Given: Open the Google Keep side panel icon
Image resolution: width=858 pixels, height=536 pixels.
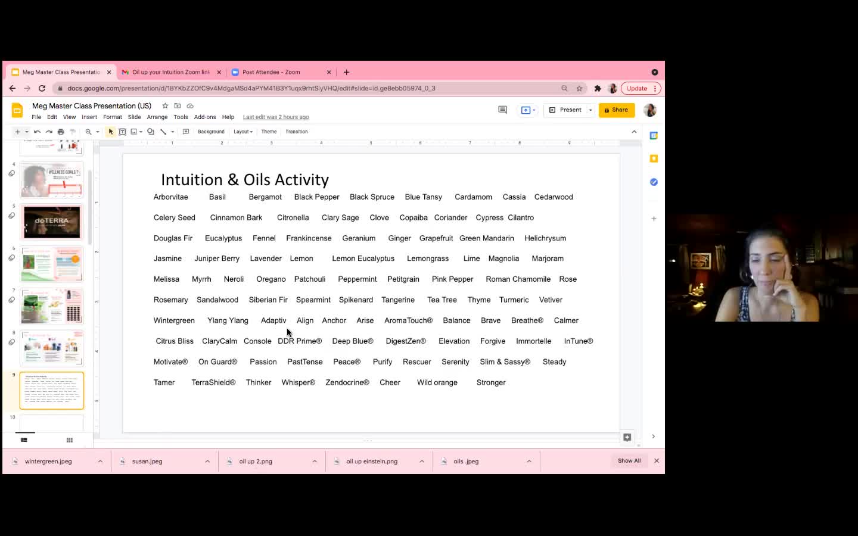Looking at the screenshot, I should (x=654, y=158).
